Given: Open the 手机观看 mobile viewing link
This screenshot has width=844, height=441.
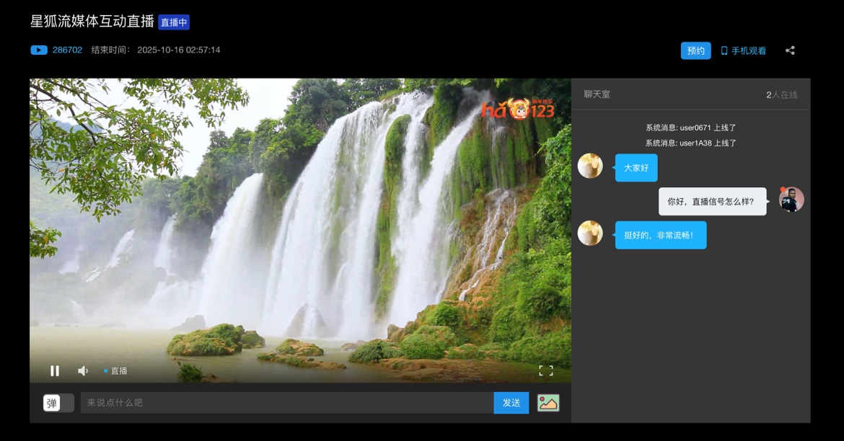Looking at the screenshot, I should [748, 51].
